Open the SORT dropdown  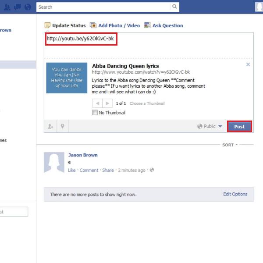click(230, 145)
